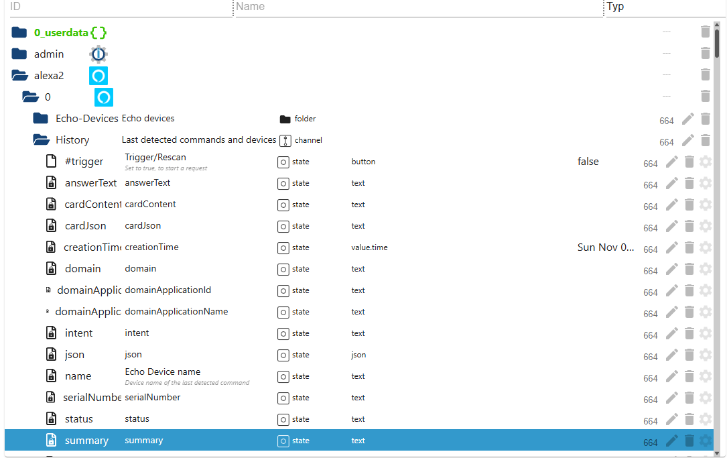This screenshot has width=727, height=458.
Task: Click the trash icon on the 0_userdata row
Action: point(705,32)
